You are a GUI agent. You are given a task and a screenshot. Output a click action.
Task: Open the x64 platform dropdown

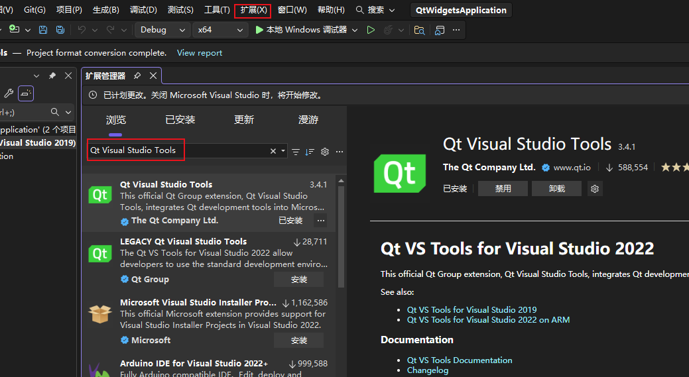click(220, 30)
